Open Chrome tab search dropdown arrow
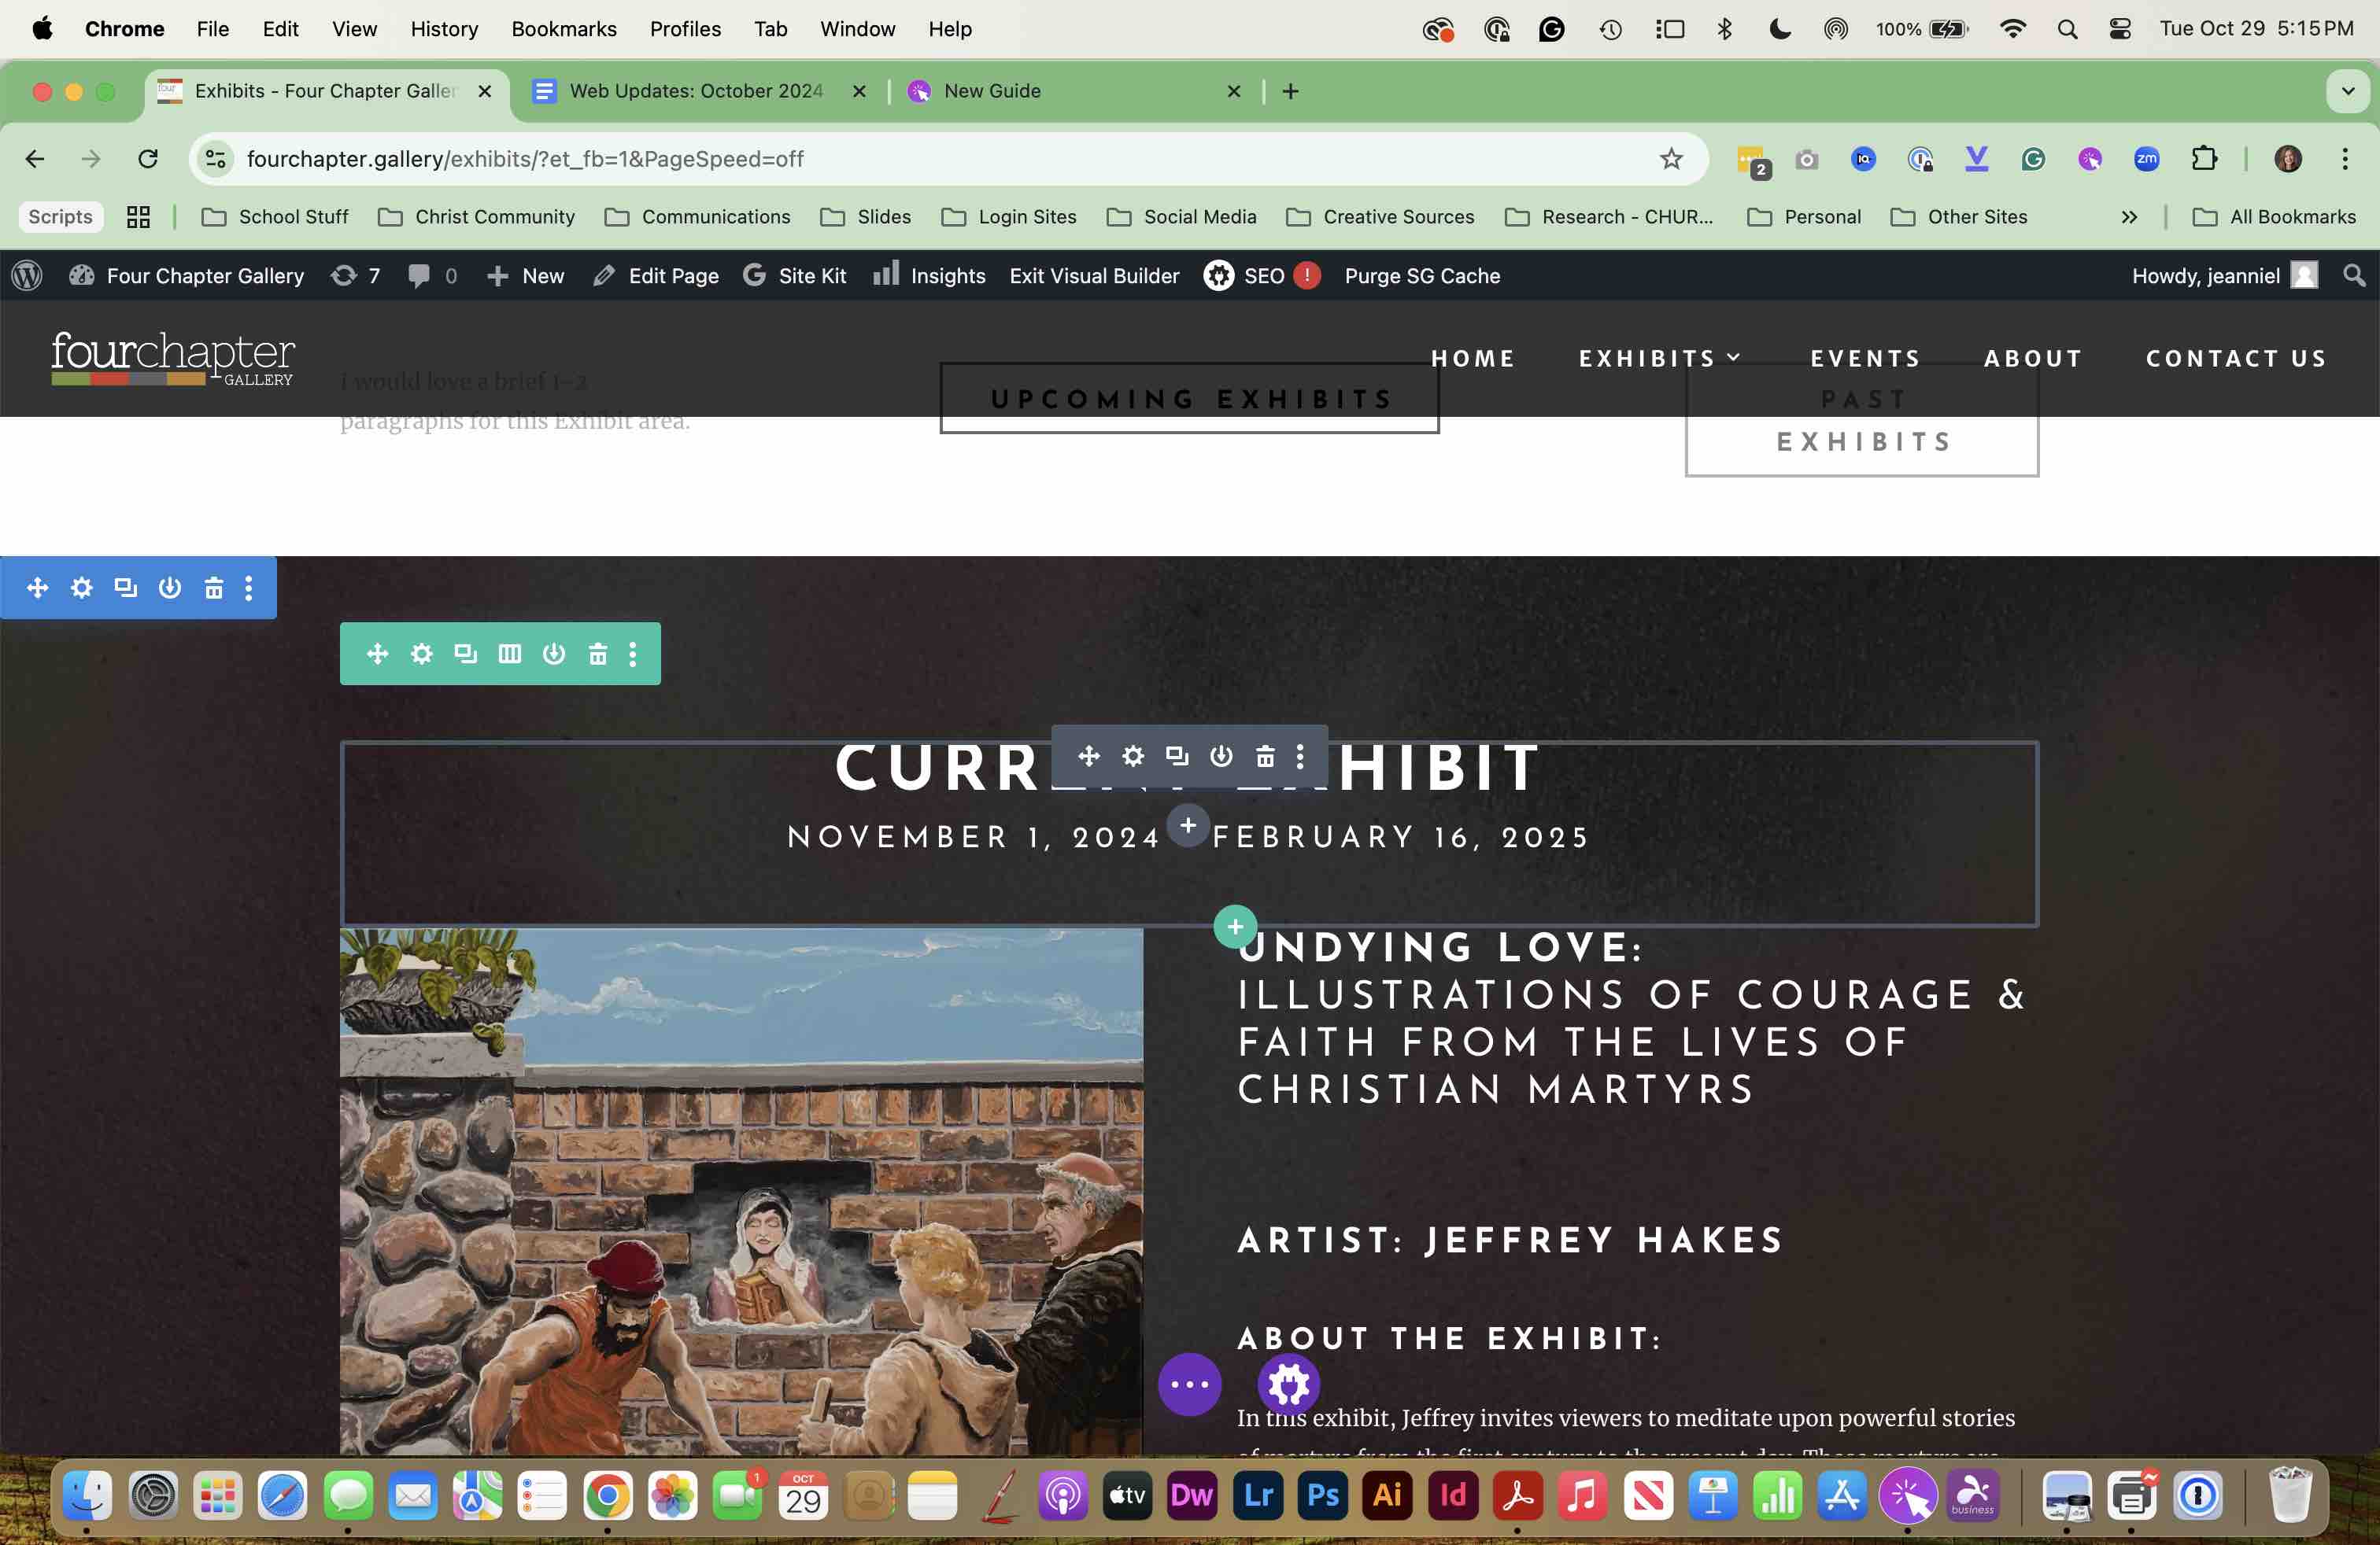The width and height of the screenshot is (2380, 1545). point(2349,91)
